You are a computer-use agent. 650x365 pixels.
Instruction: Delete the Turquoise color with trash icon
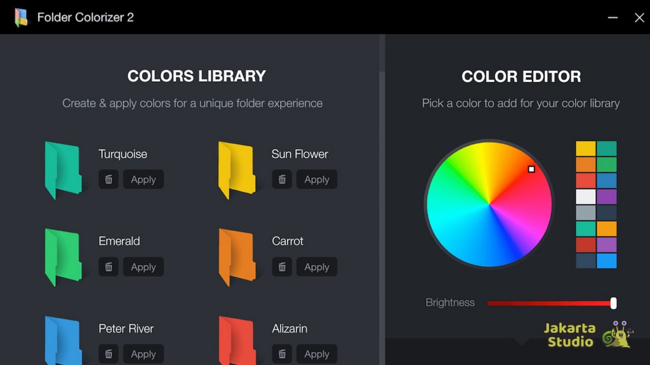[x=109, y=179]
